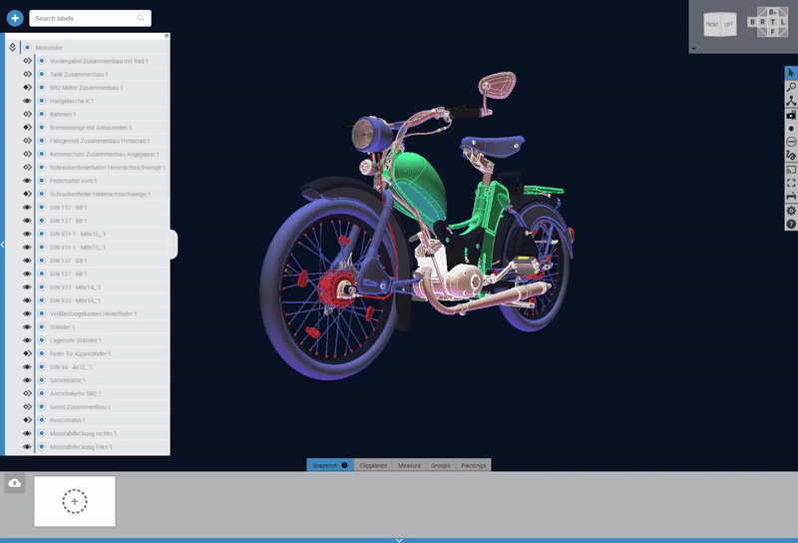Activate the magnifier zoom tool
The image size is (798, 543).
[x=791, y=87]
